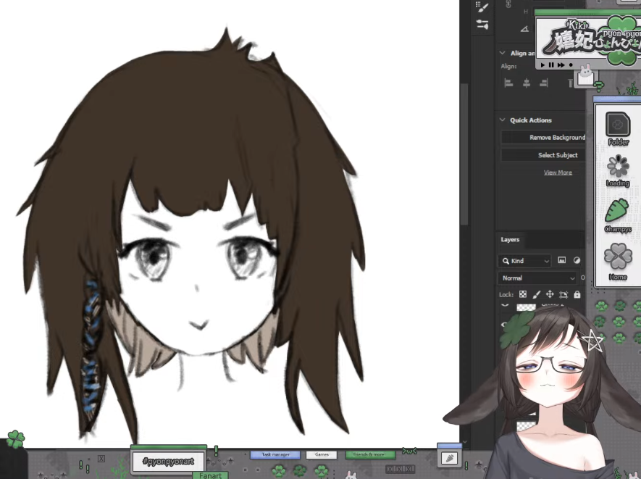The width and height of the screenshot is (641, 479).
Task: Open the Kind filter dropdown
Action: pos(525,261)
